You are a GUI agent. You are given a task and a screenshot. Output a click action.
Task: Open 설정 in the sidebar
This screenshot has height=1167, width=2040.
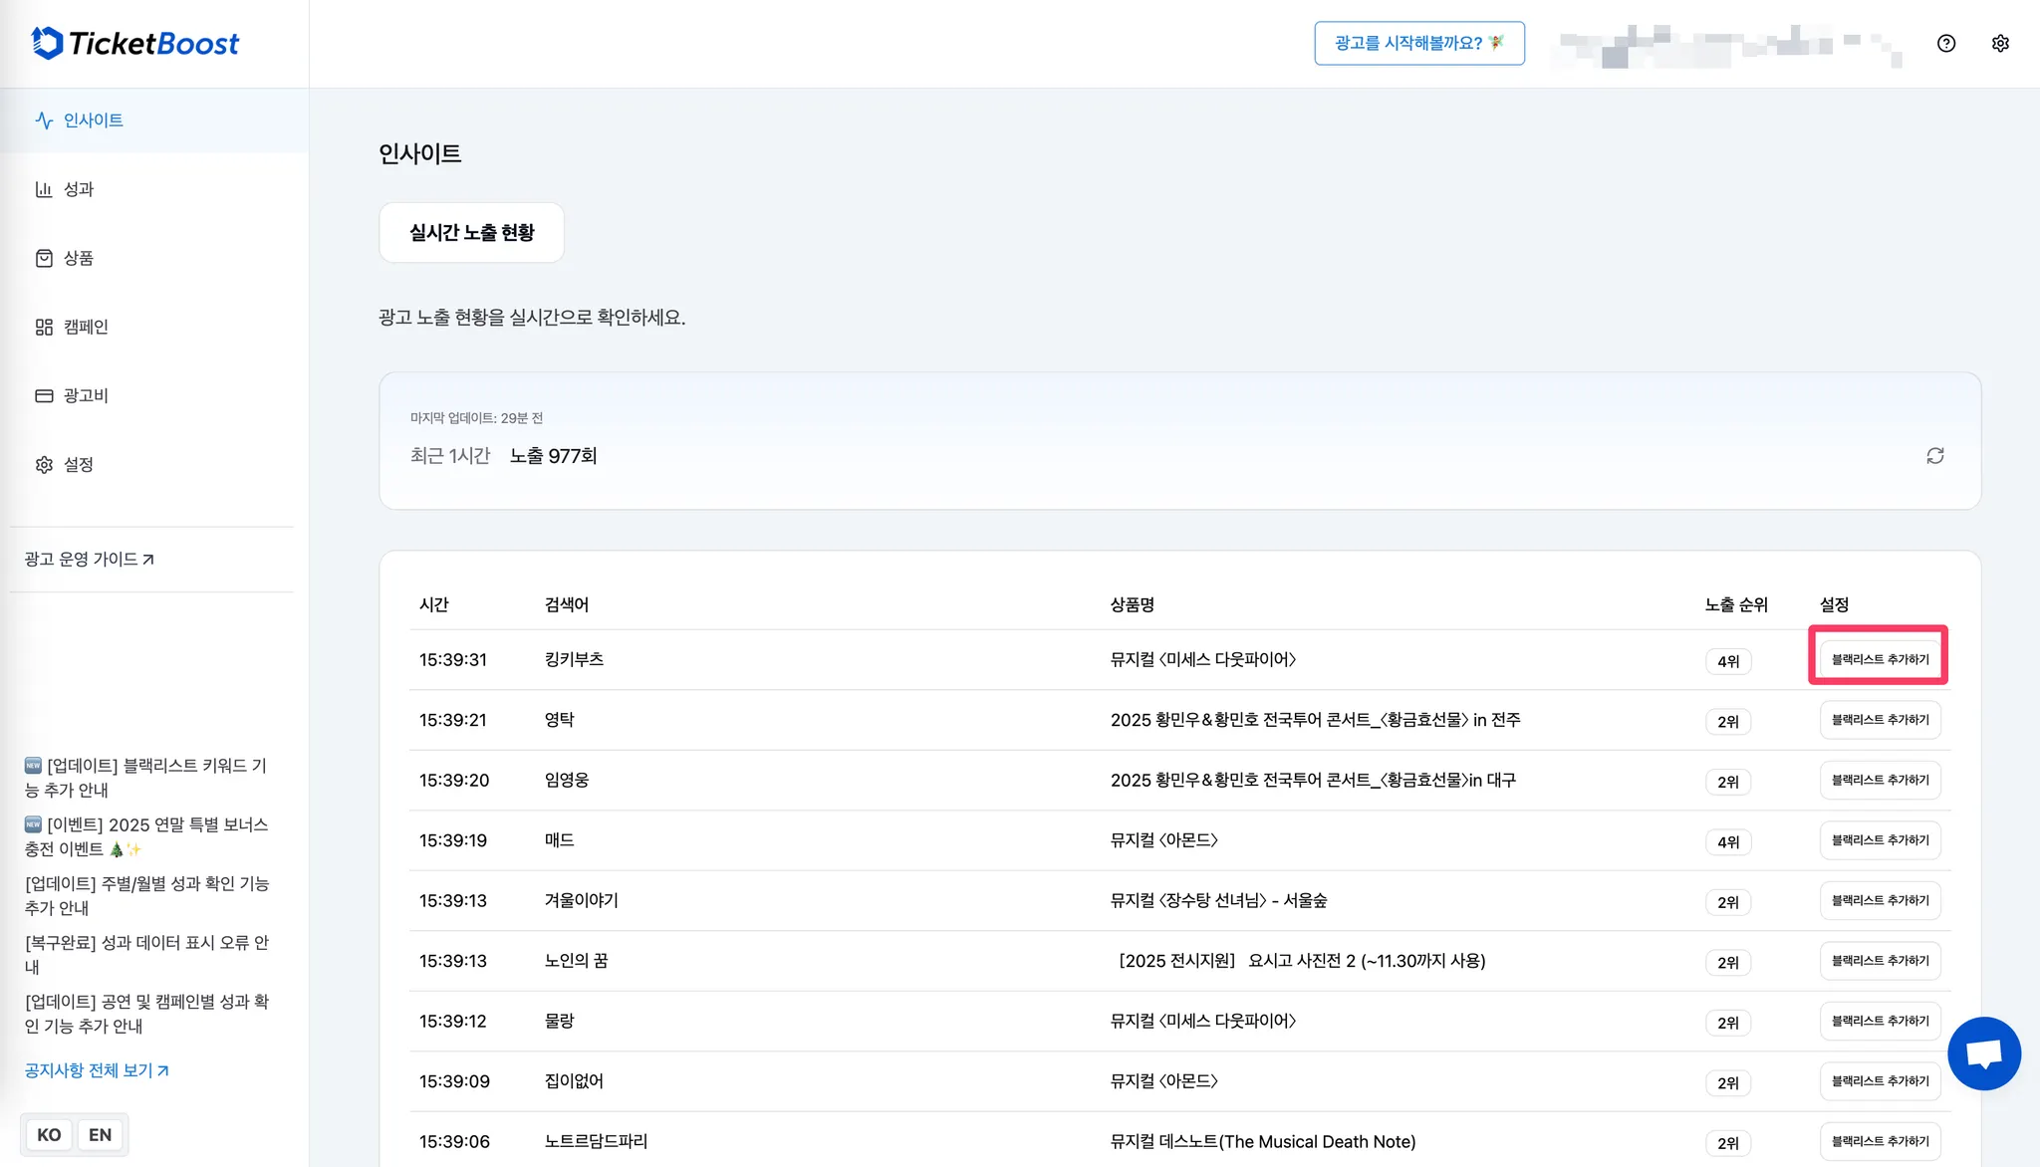[x=79, y=464]
